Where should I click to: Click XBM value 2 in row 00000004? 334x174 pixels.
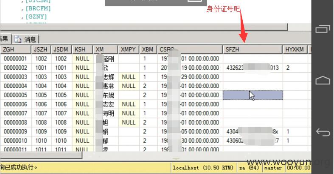(x=149, y=86)
